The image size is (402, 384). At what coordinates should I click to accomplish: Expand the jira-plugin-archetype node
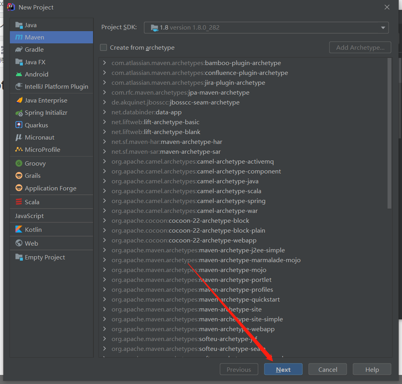pos(104,82)
